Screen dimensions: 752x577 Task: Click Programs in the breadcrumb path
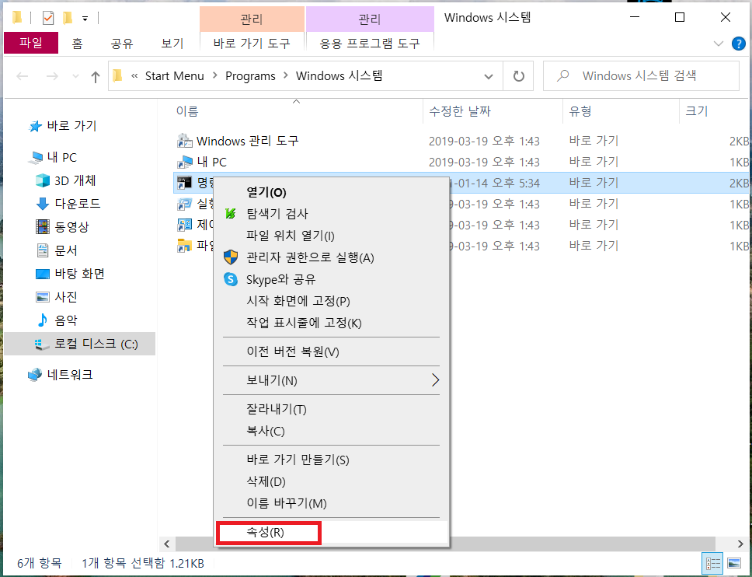[250, 76]
